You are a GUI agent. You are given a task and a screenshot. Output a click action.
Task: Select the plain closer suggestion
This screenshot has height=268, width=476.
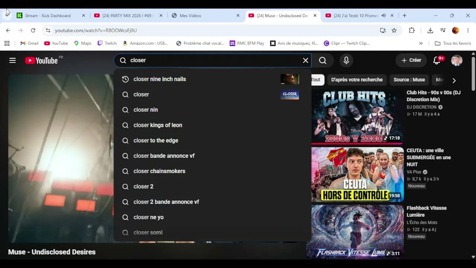click(x=212, y=95)
